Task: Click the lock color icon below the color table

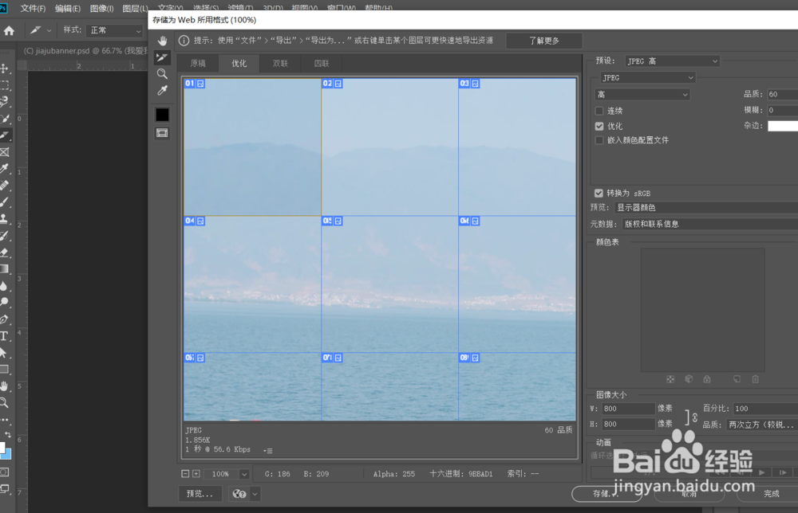Action: (707, 380)
